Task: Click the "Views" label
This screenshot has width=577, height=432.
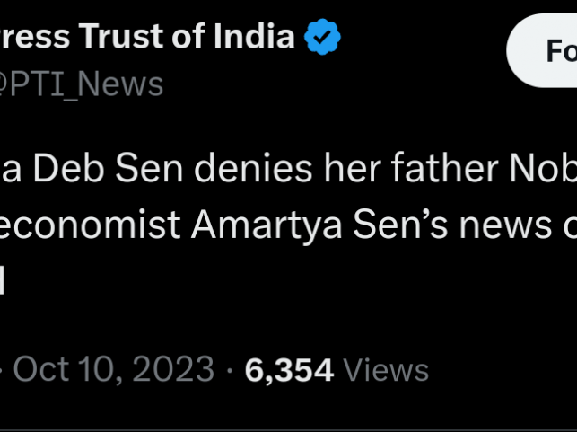Action: pos(386,369)
